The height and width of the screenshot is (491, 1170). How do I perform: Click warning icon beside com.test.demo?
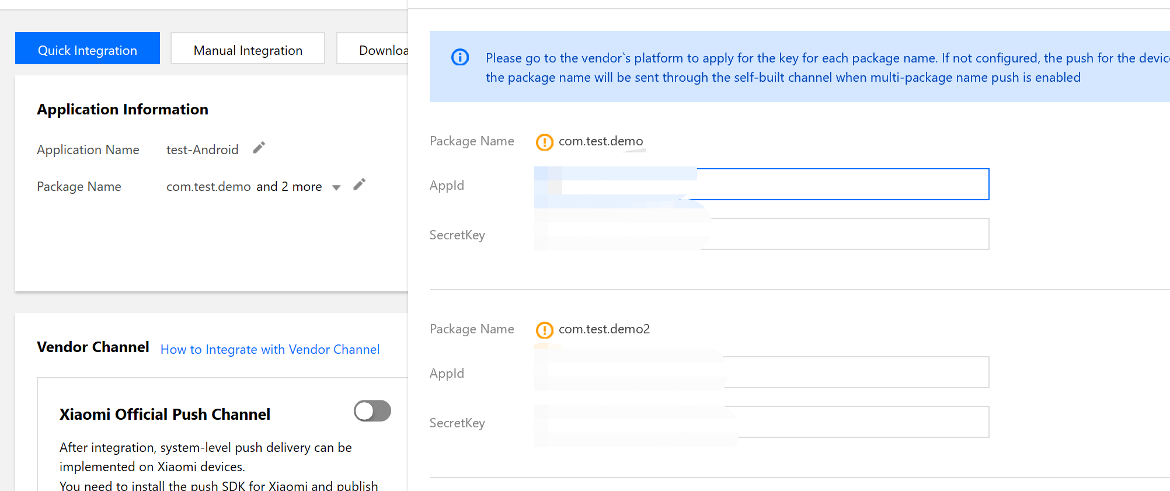tap(544, 142)
